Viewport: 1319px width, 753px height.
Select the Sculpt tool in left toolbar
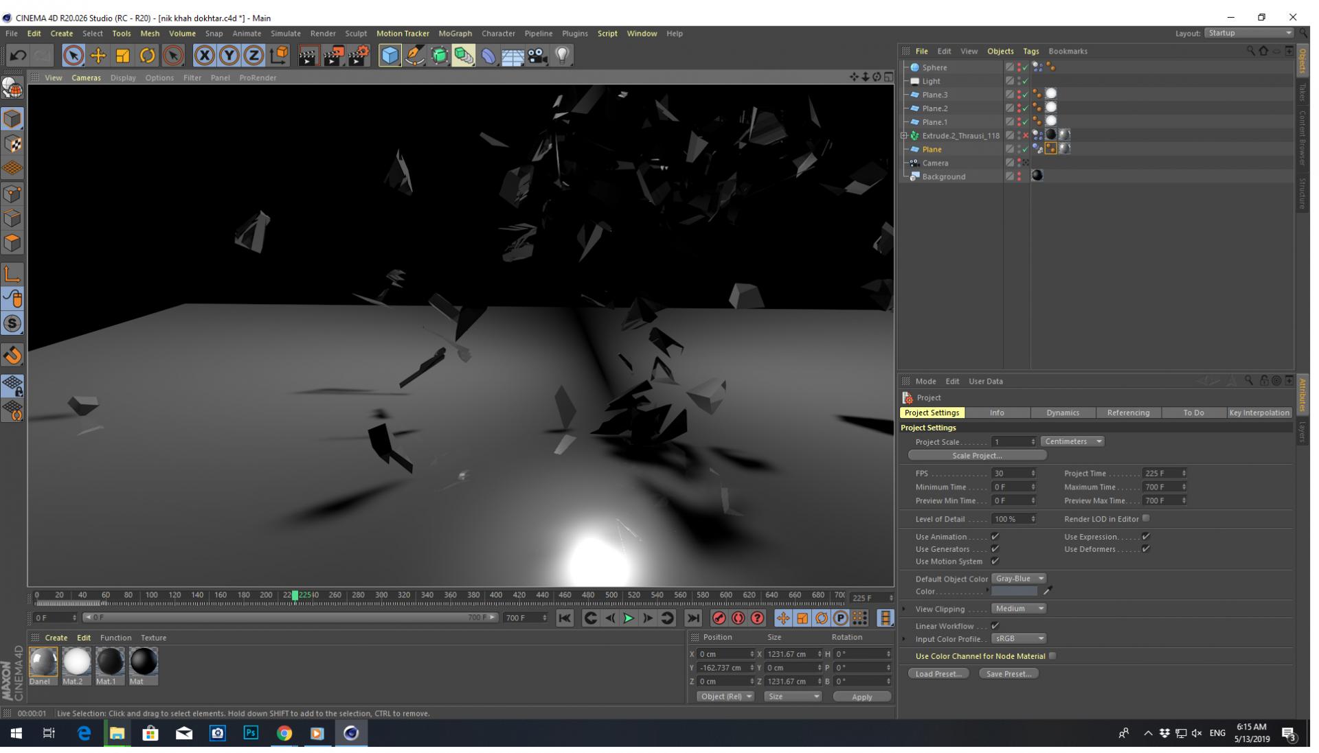point(14,323)
